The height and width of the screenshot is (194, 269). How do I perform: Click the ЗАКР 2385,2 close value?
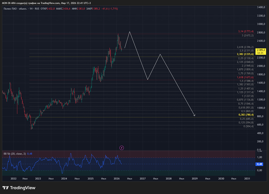click(x=93, y=9)
